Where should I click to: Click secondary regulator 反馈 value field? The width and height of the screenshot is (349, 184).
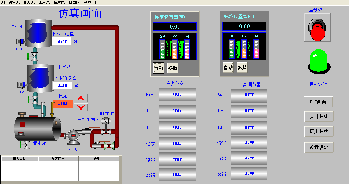(x=249, y=174)
